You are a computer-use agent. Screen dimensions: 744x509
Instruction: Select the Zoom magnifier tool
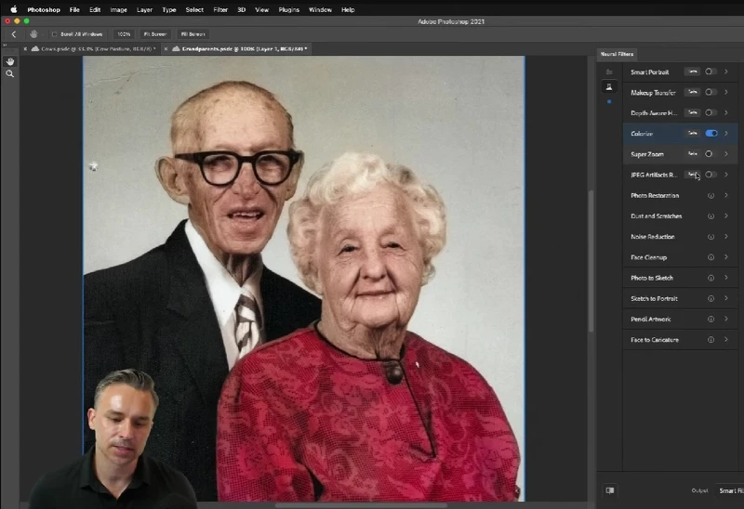pyautogui.click(x=10, y=73)
